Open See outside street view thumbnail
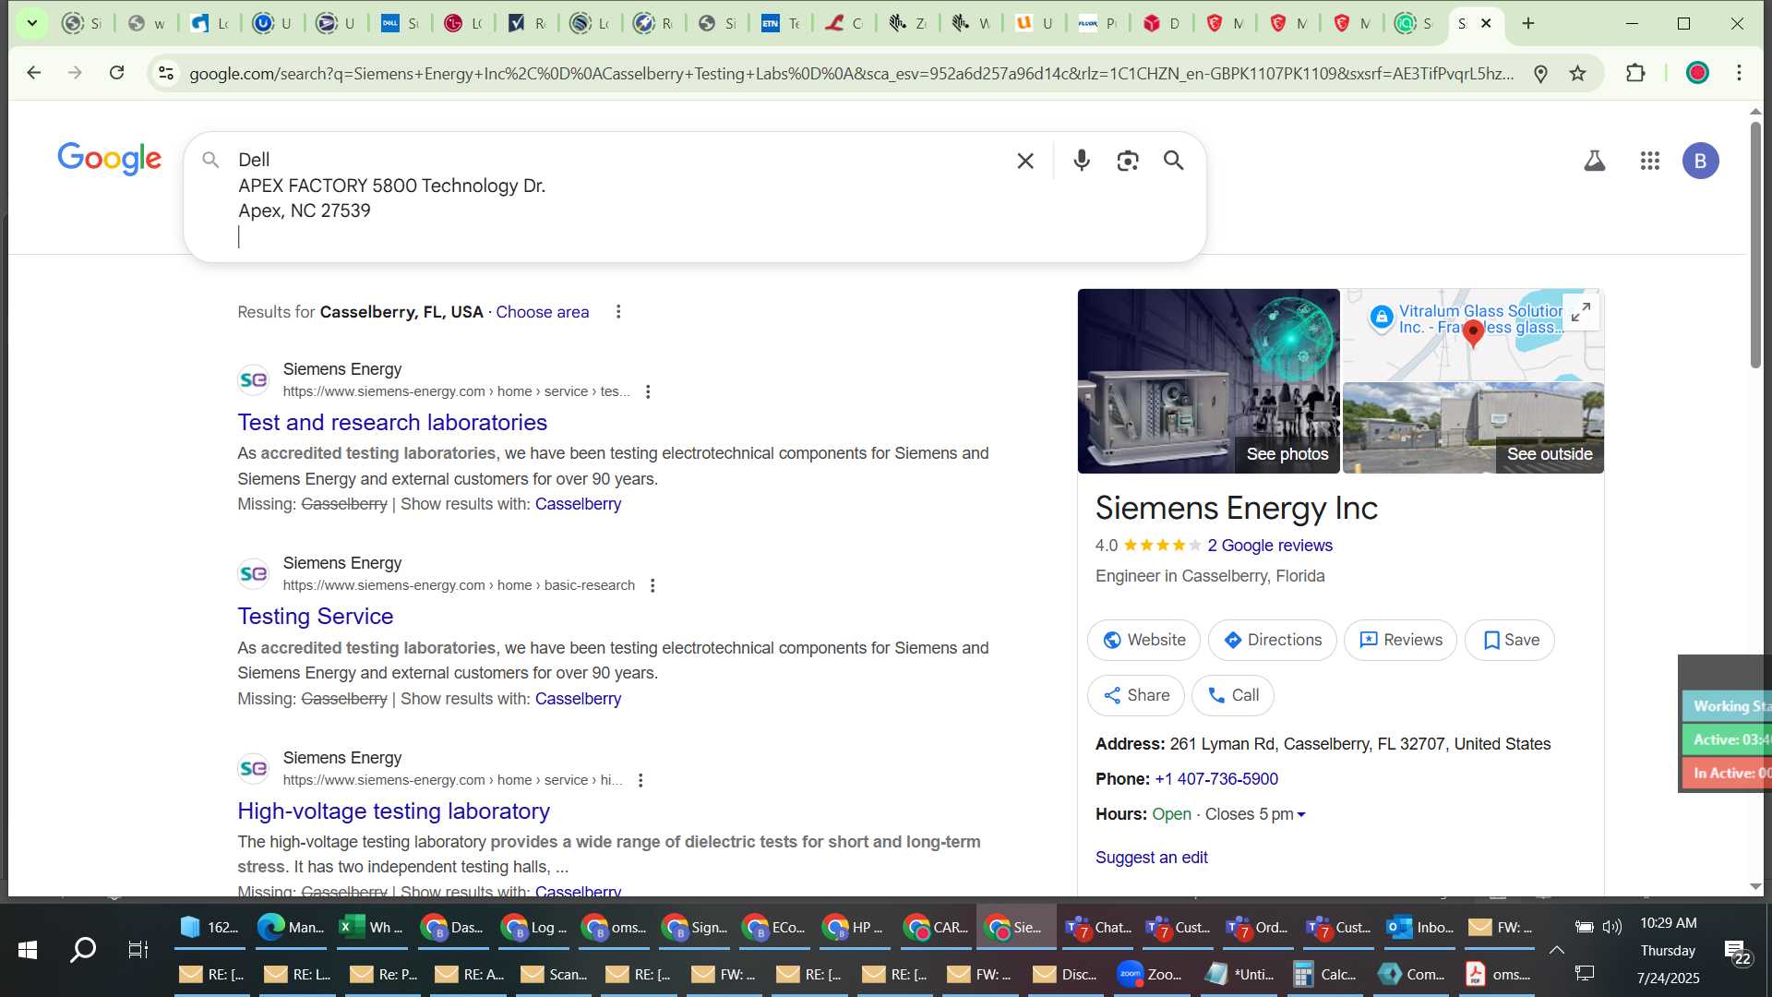This screenshot has height=997, width=1772. tap(1473, 428)
